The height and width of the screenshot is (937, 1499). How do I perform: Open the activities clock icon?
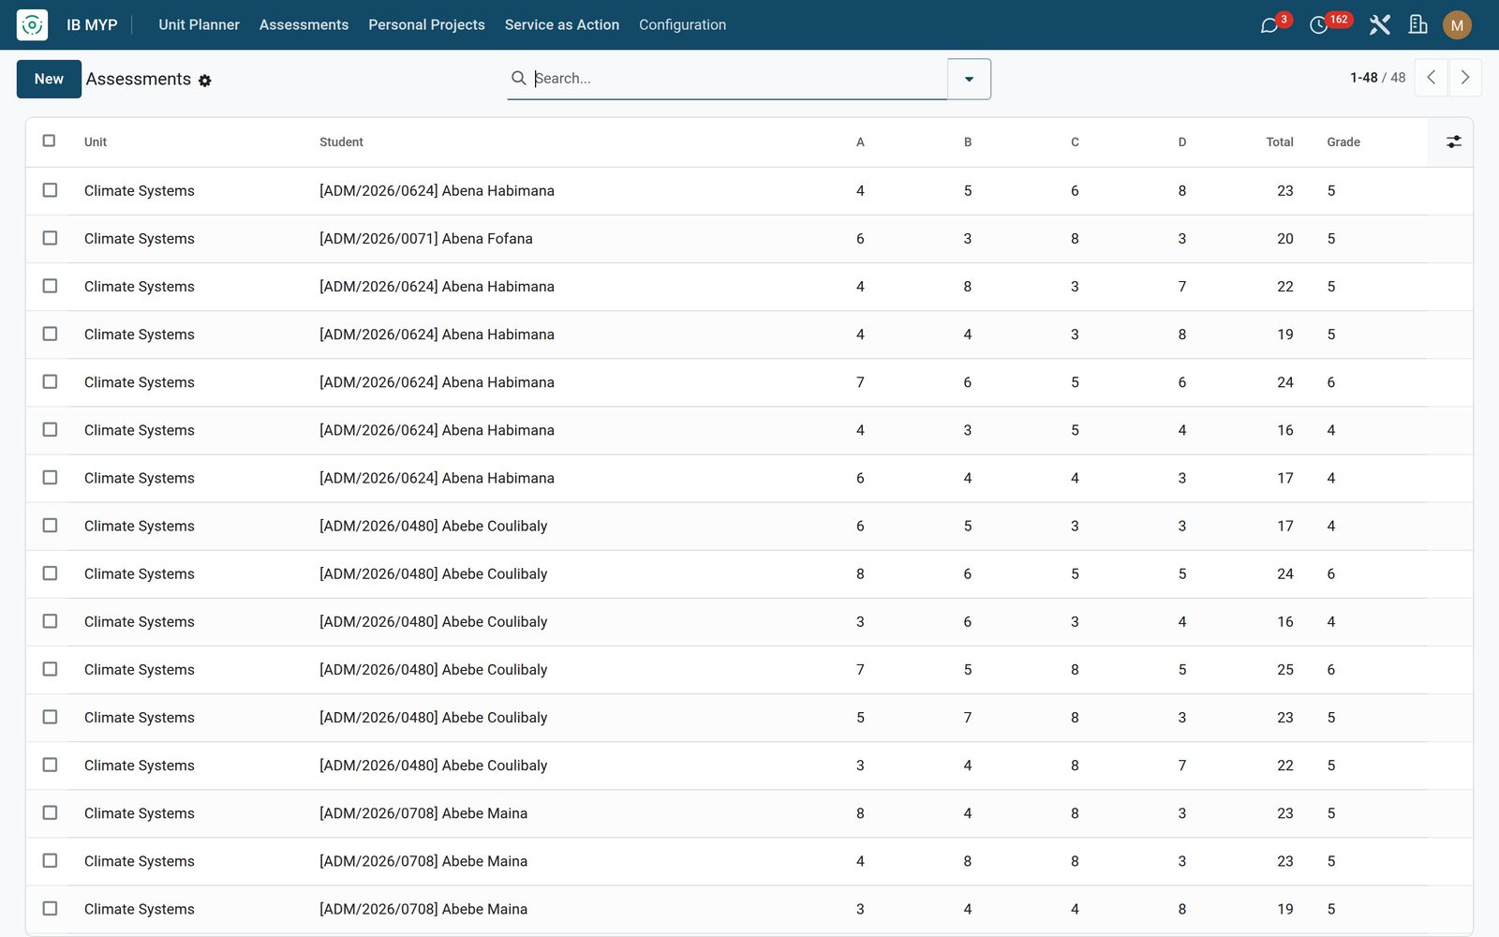1318,25
